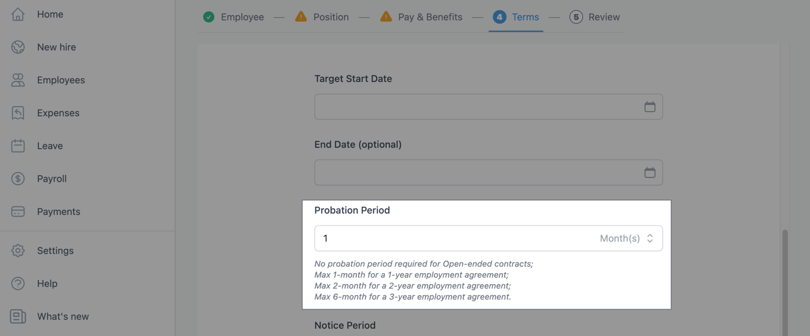Go to the Employee step tab
The image size is (810, 336).
233,17
